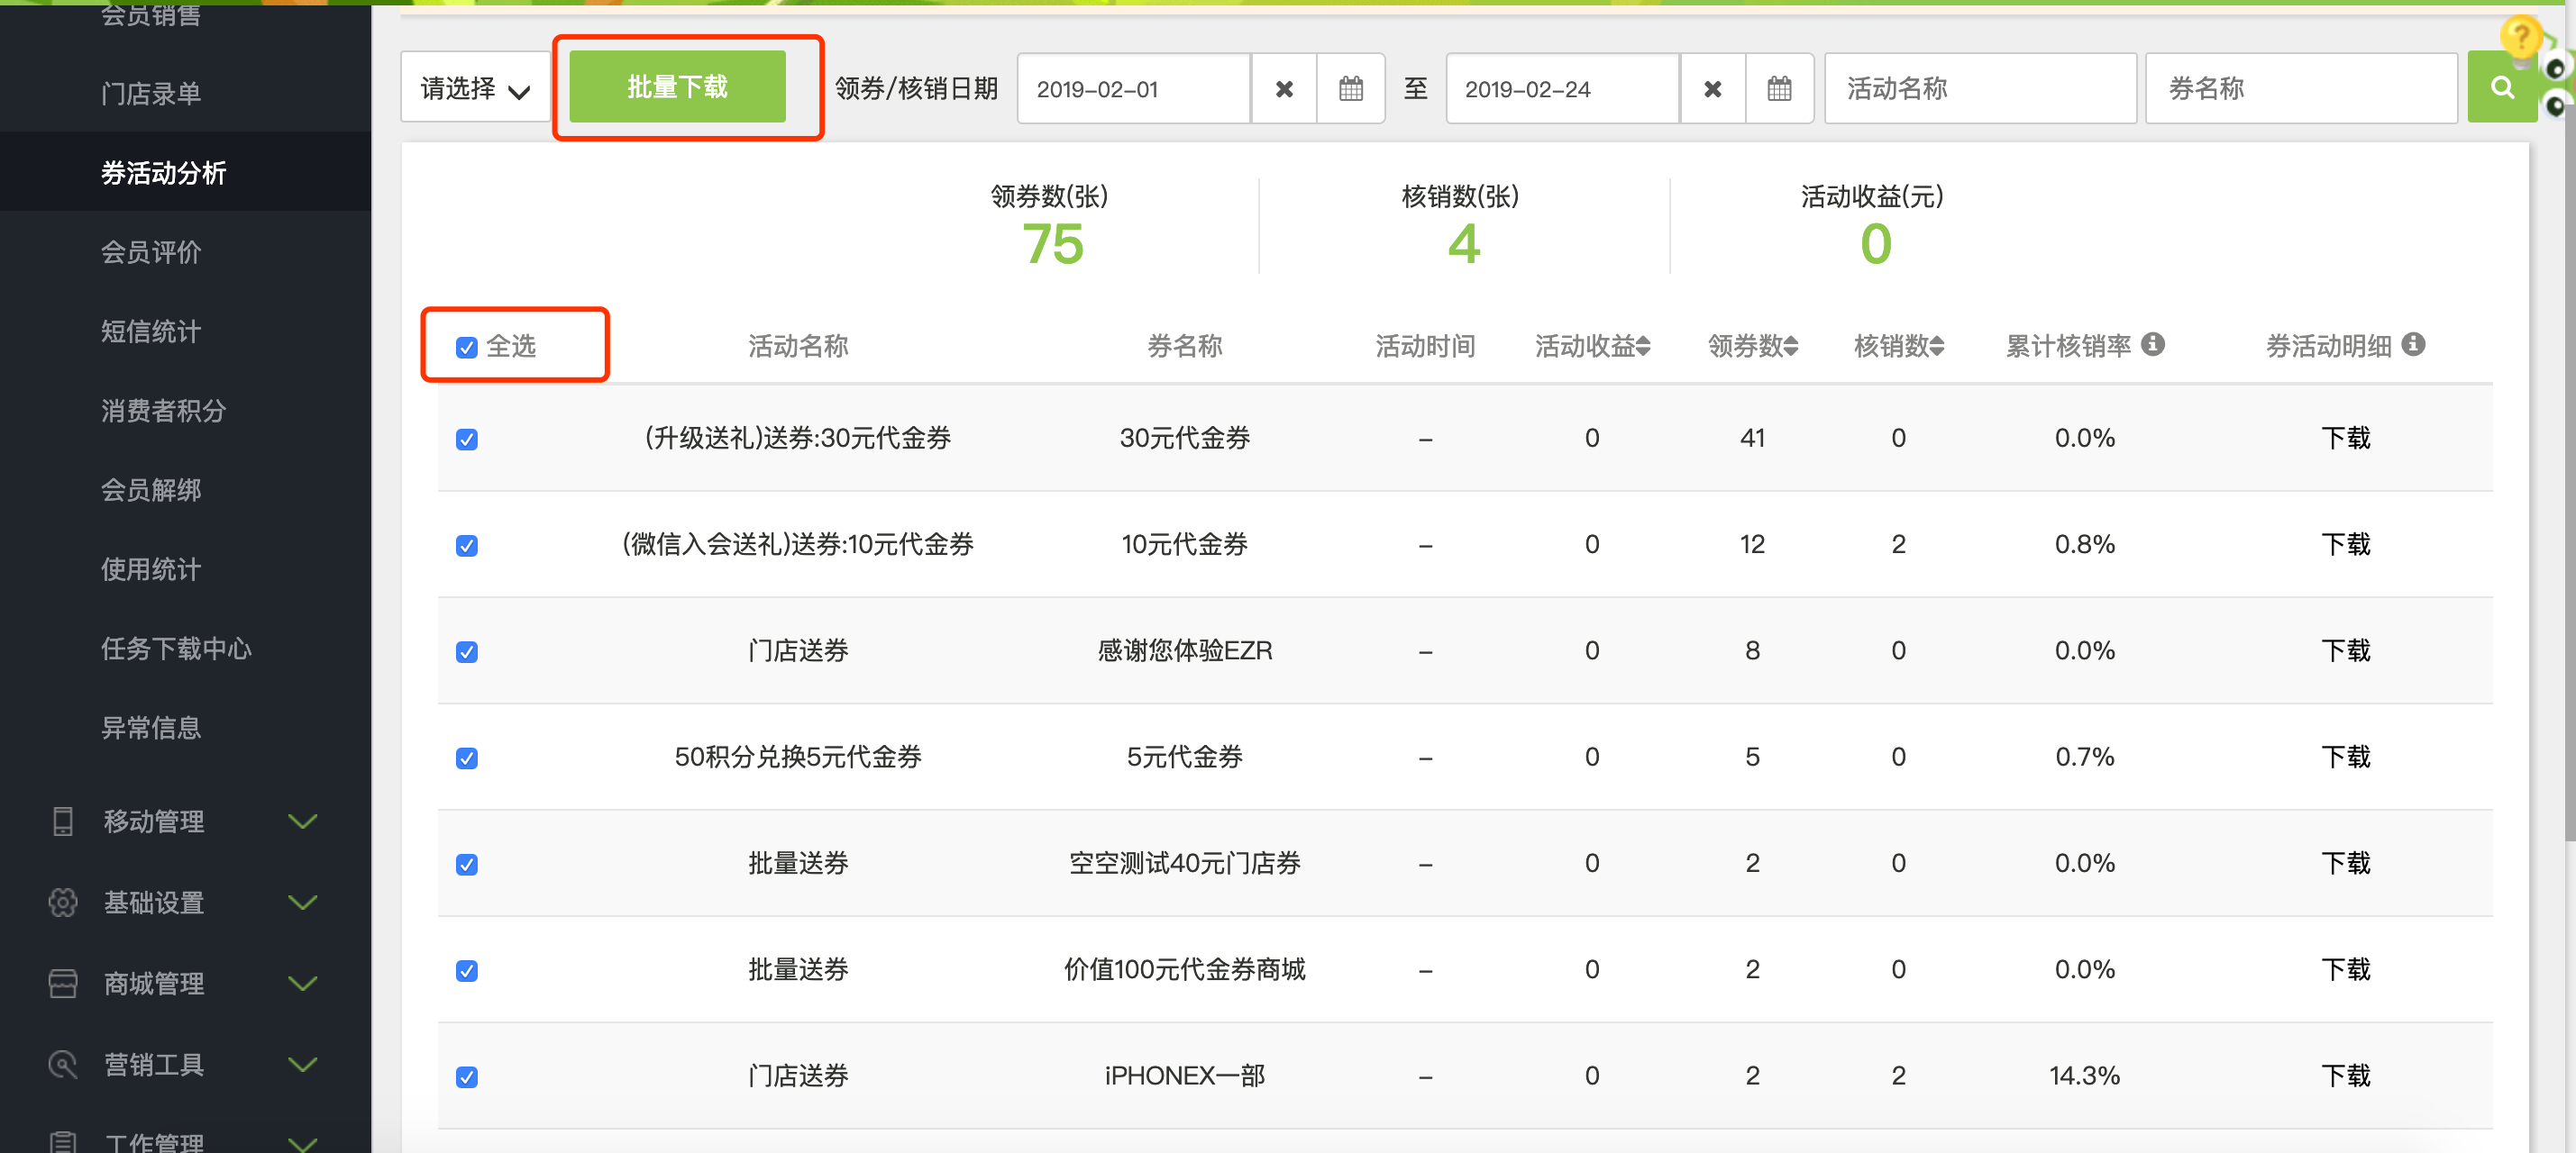The width and height of the screenshot is (2576, 1153).
Task: Download details for 感谢您体验EZR row
Action: 2345,650
